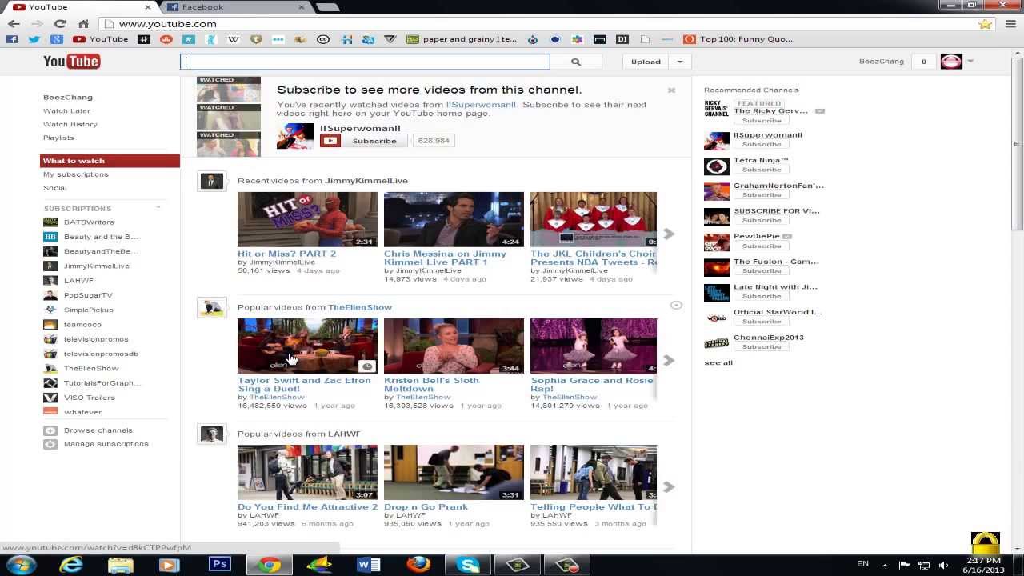Click the YouTube search input field
The width and height of the screenshot is (1024, 576).
tap(365, 62)
